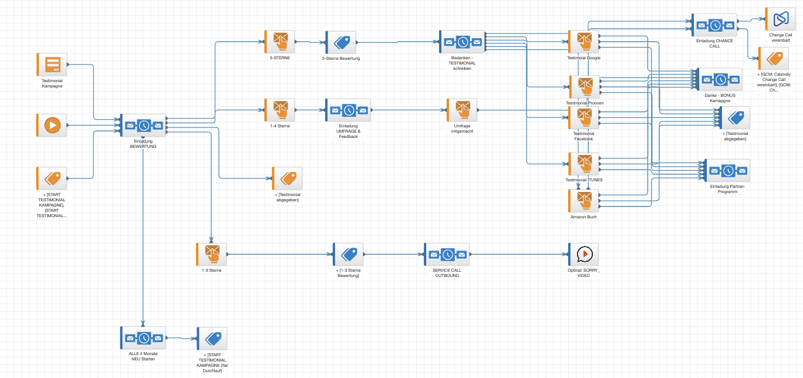Select the blue Testimonial abgegeben tag node

tap(734, 118)
